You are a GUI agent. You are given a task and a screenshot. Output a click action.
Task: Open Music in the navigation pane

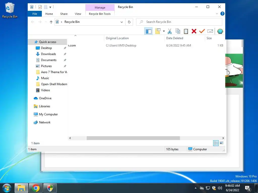[x=45, y=78]
